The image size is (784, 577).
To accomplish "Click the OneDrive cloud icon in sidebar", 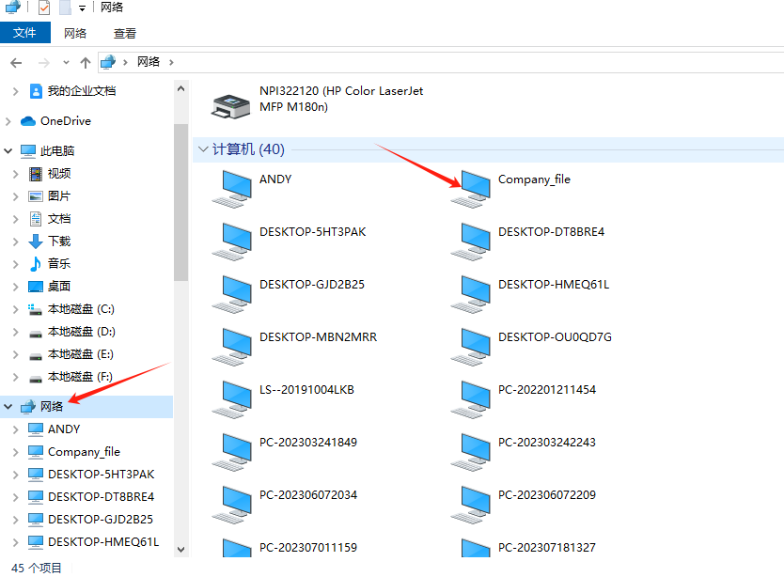I will coord(28,121).
